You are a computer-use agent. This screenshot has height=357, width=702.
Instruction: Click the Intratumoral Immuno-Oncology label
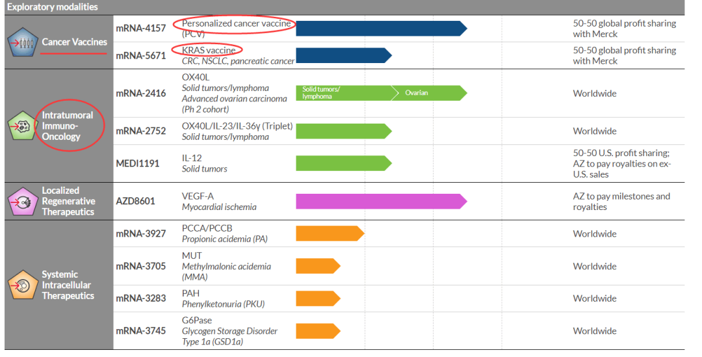click(x=68, y=126)
